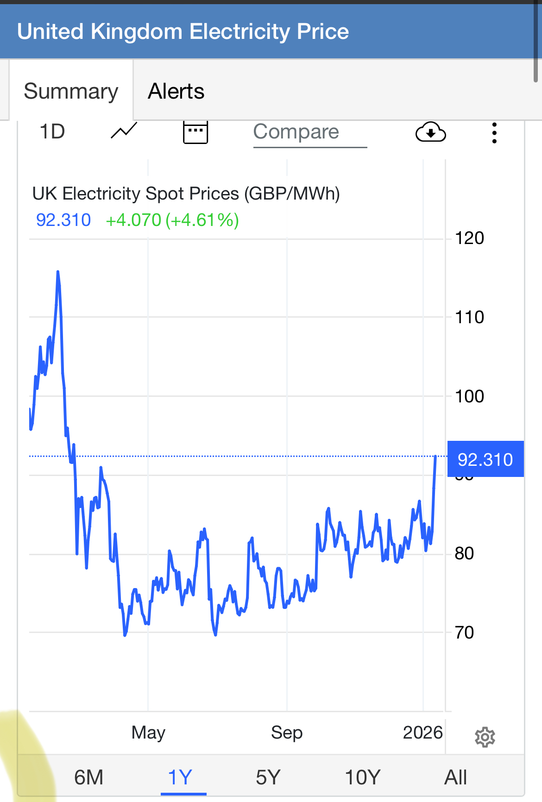Select the 1D interval option

52,132
